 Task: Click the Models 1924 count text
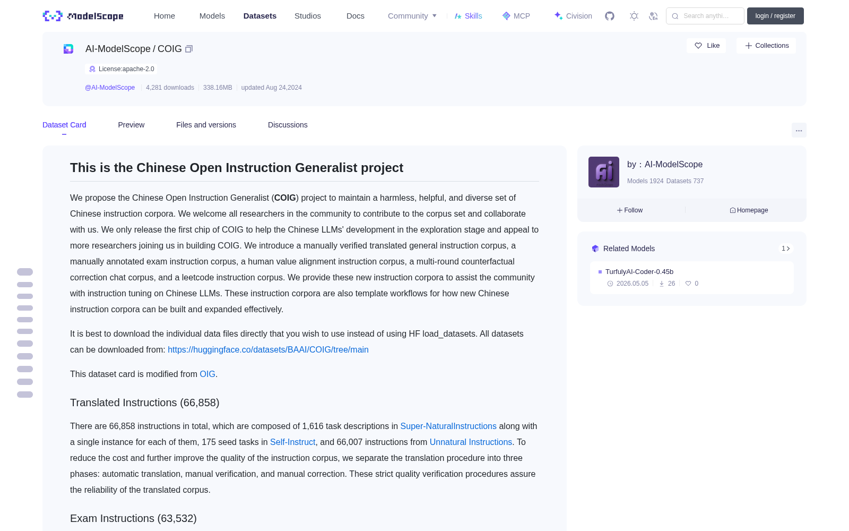645,181
